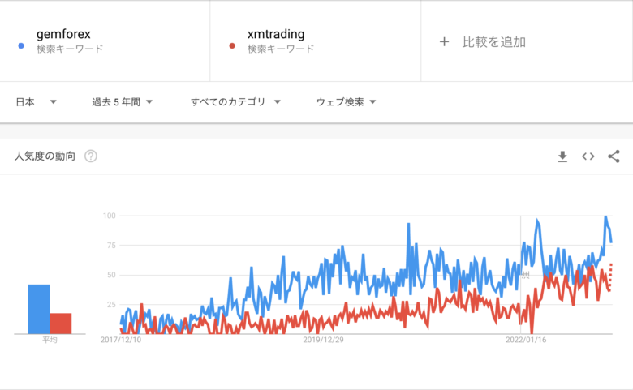Click the 2019/12/29 date label on the axis
This screenshot has width=633, height=390.
pyautogui.click(x=323, y=340)
